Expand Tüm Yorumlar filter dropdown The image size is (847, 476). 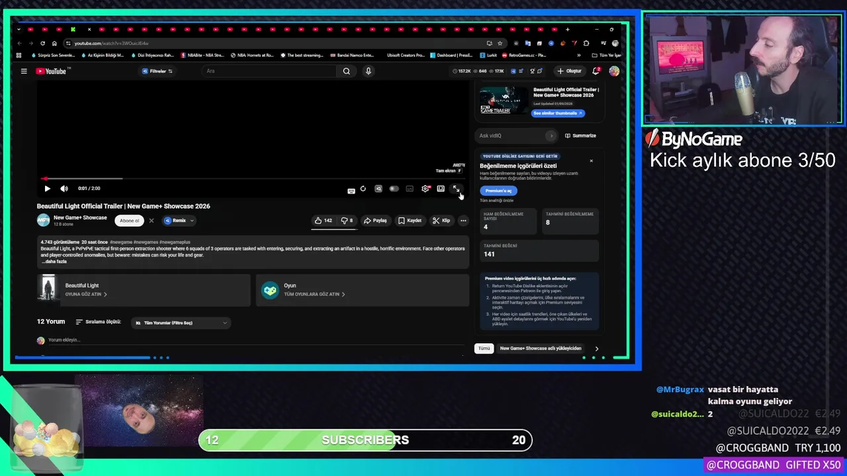tap(181, 323)
